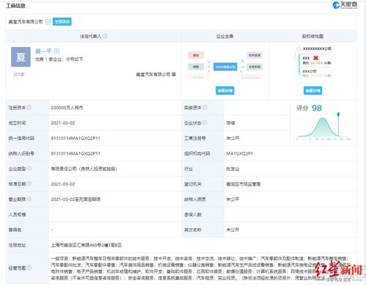Click the plus icon beside 集度汽车有限公司 title
The width and height of the screenshot is (366, 286).
click(x=48, y=22)
